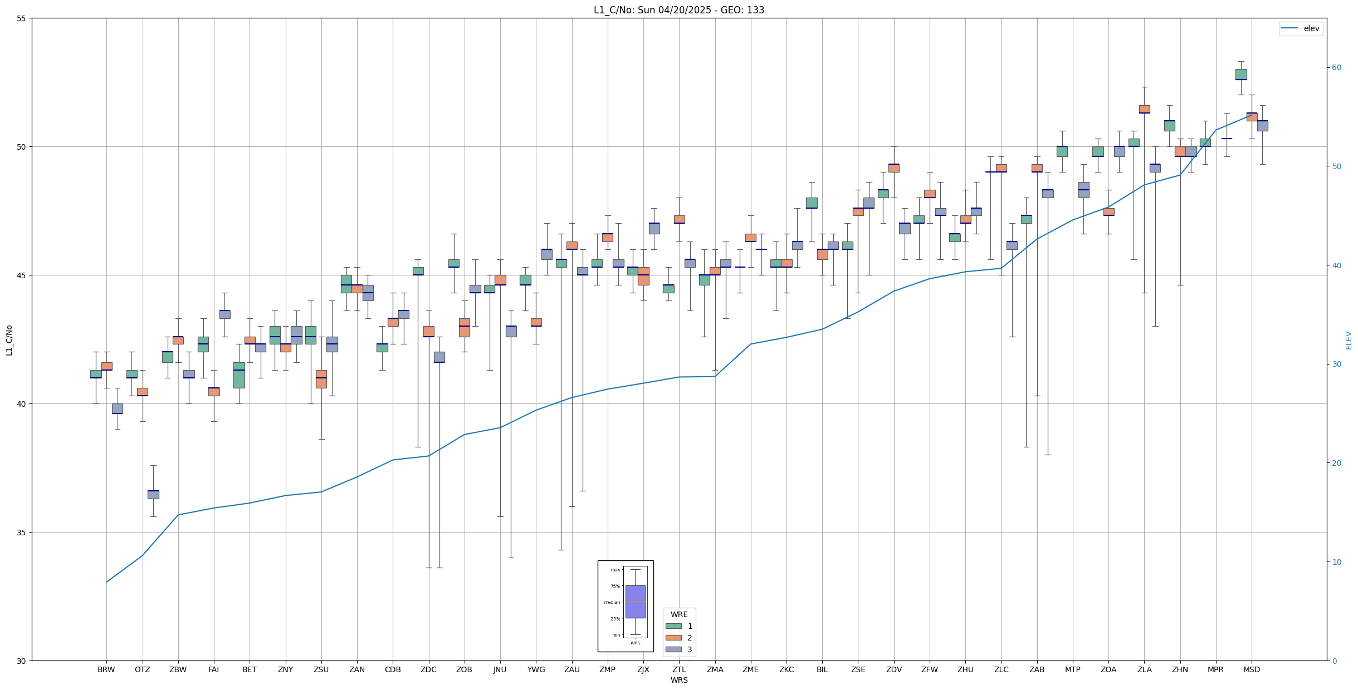This screenshot has width=1358, height=690.
Task: Click the ELEV right axis label
Action: pyautogui.click(x=1349, y=340)
